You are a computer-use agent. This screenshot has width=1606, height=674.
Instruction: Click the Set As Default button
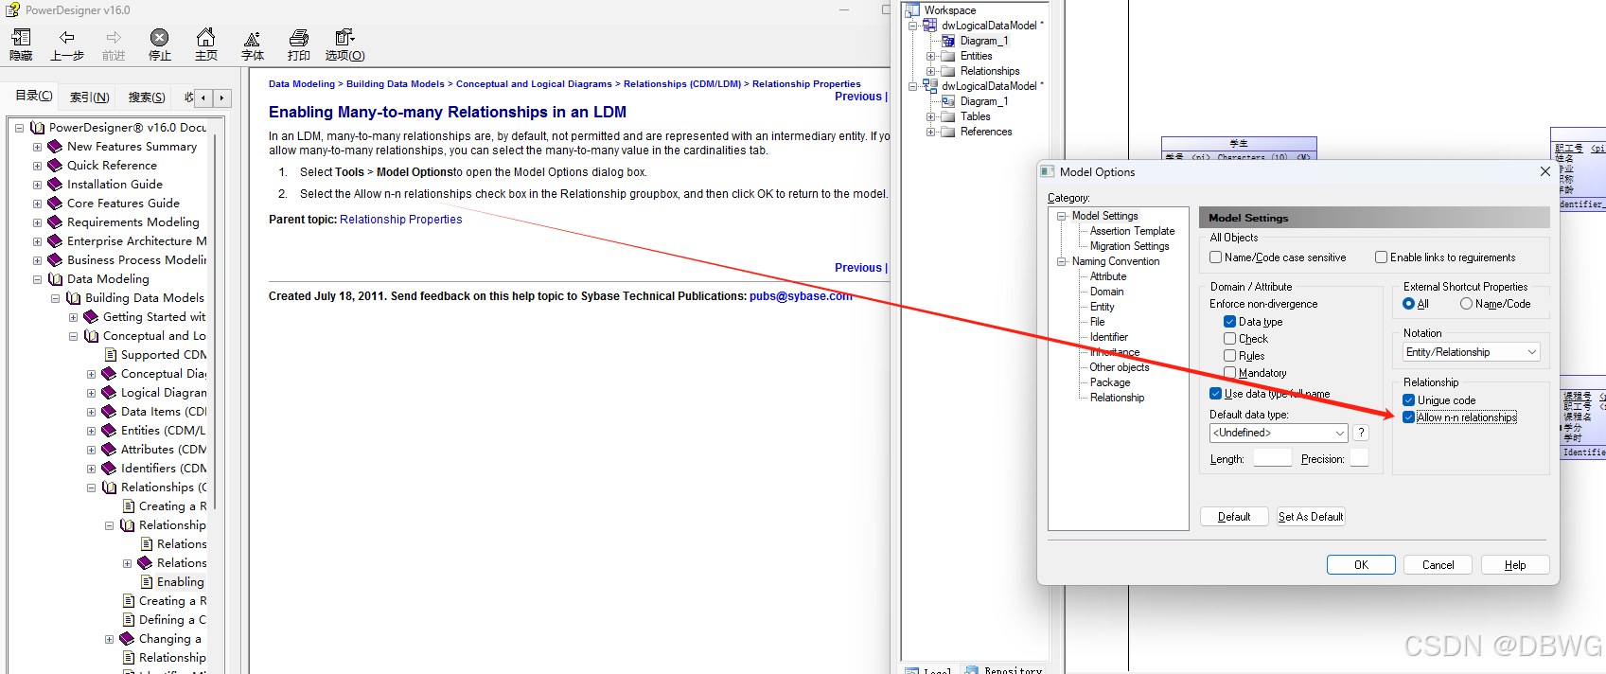(1311, 517)
